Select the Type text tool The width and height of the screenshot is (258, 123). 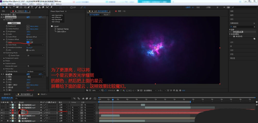pos(32,7)
